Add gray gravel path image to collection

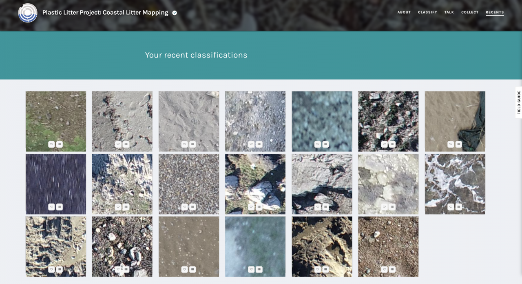(x=259, y=144)
